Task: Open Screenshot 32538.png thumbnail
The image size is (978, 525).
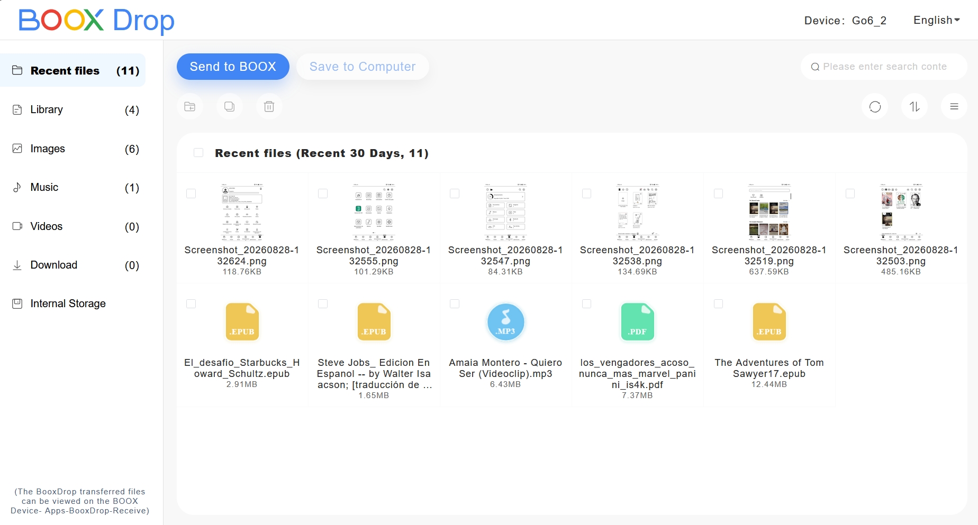Action: [637, 212]
